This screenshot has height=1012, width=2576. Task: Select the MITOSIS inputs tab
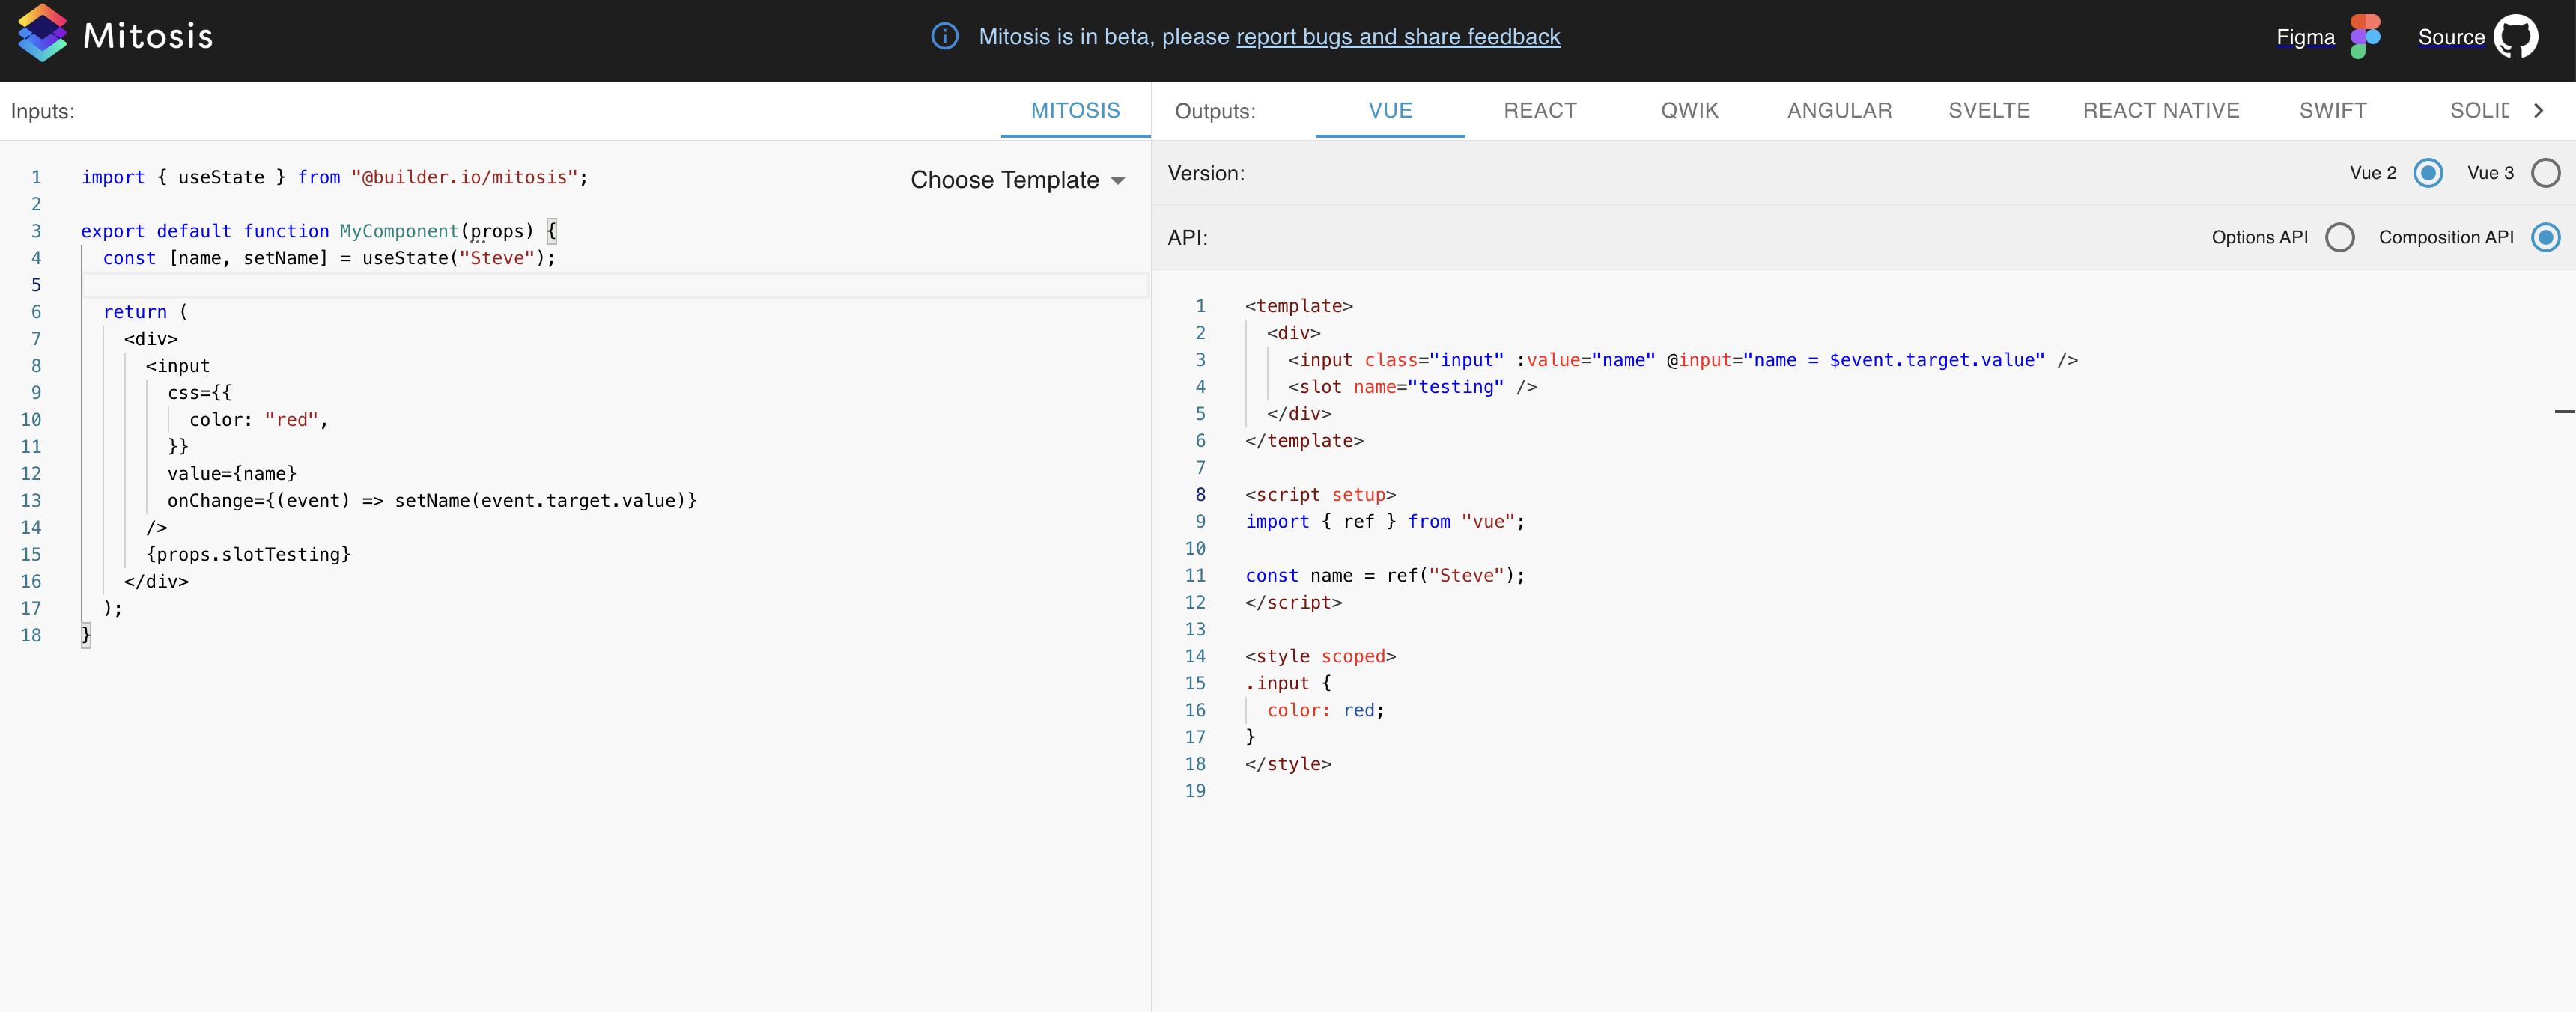coord(1075,110)
